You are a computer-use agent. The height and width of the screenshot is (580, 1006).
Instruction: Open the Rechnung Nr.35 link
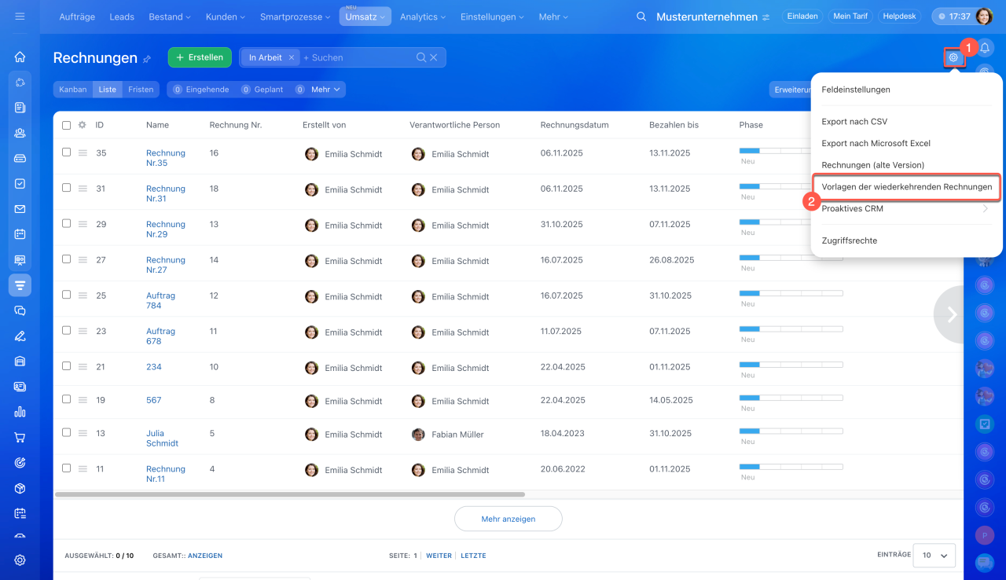coord(165,158)
